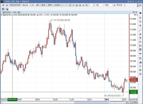The width and height of the screenshot is (143, 104).
Task: Select the horizontal range measure tool
Action: 140,46
